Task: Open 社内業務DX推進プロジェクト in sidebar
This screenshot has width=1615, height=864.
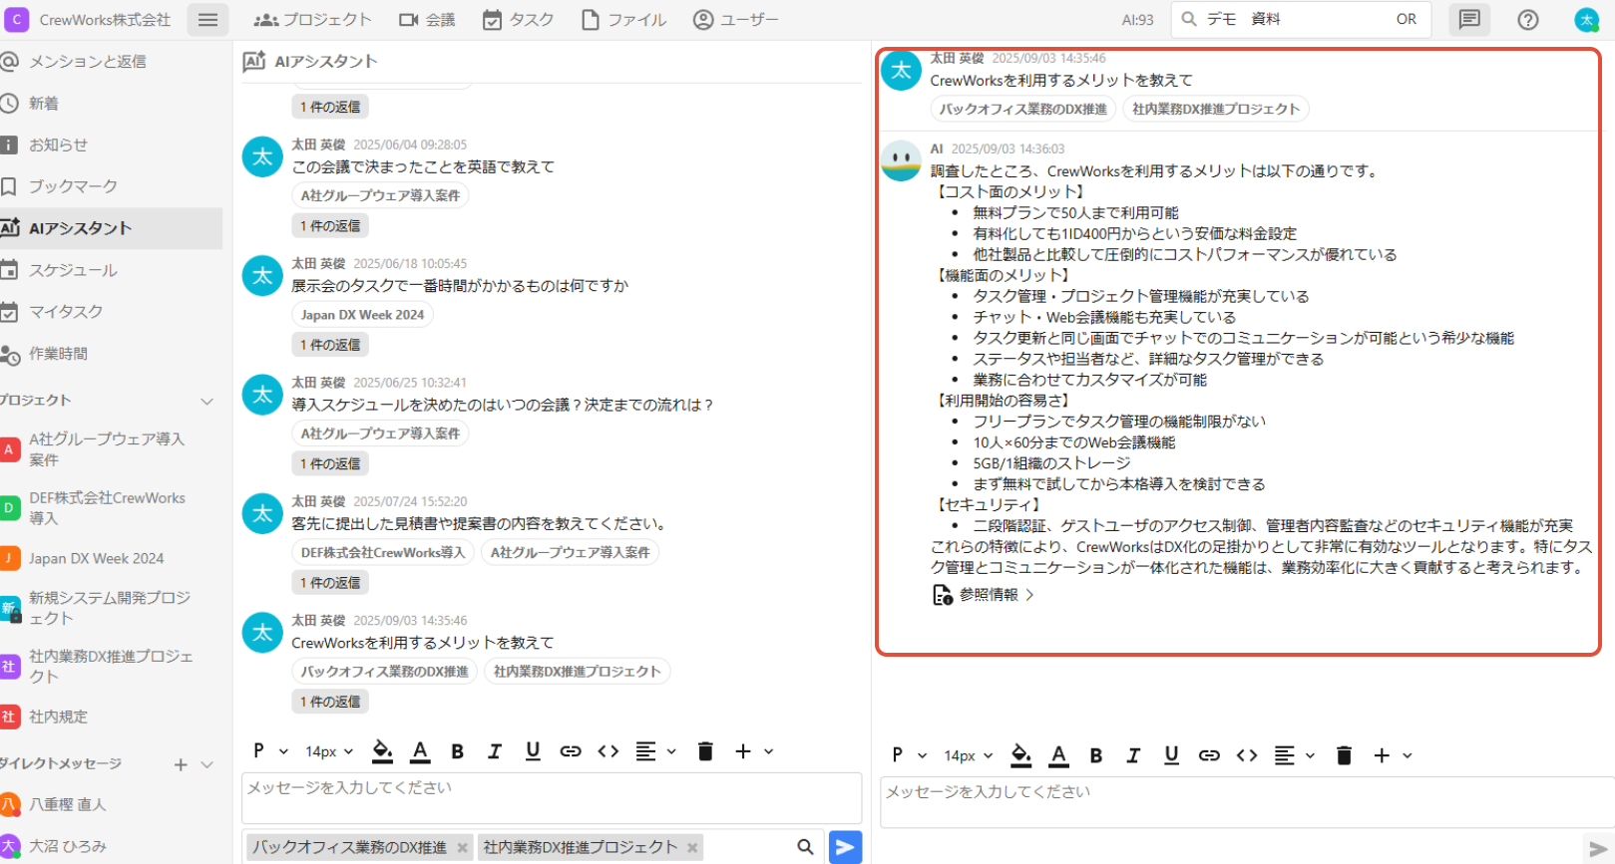Action: click(x=111, y=667)
